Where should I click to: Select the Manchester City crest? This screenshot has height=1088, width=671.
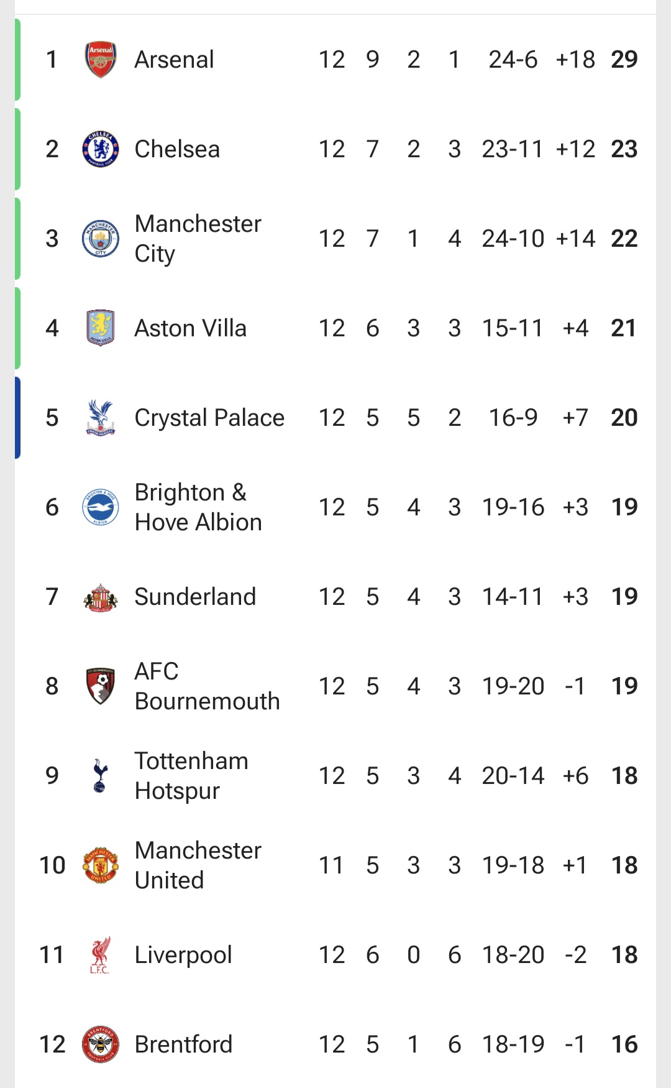[x=100, y=239]
